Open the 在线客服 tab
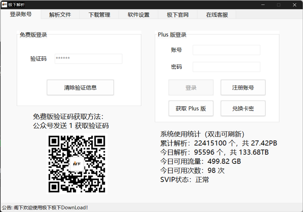 pyautogui.click(x=217, y=15)
